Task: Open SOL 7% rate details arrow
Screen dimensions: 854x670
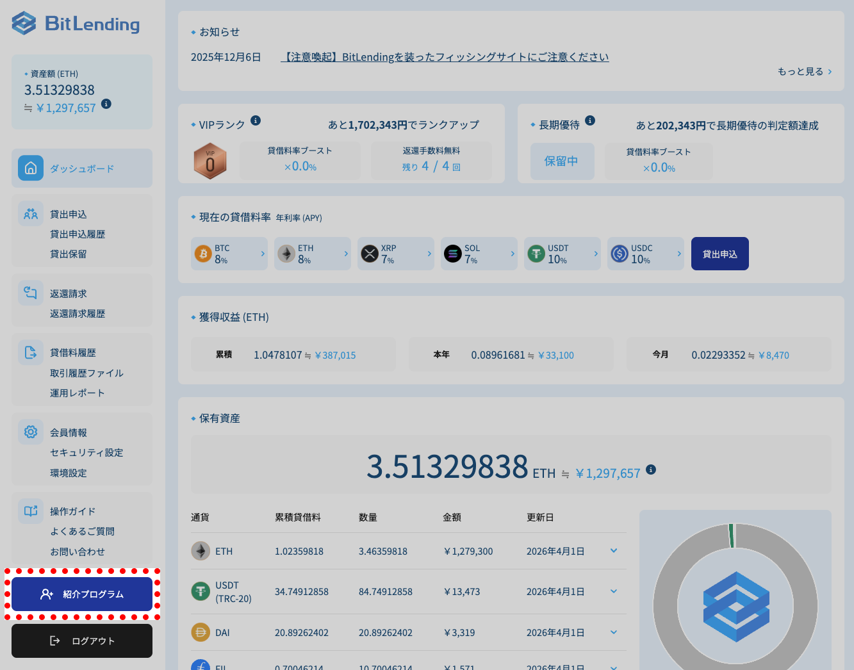Action: pyautogui.click(x=513, y=254)
